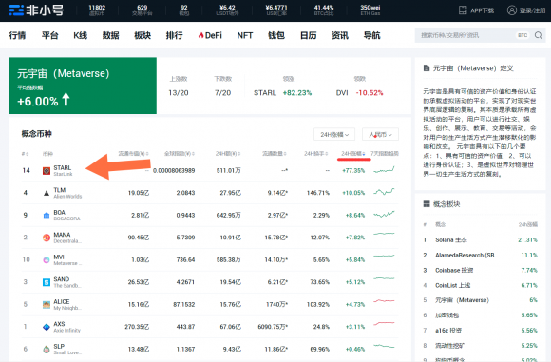
Task: Open the TLM 7-day trend sparkline
Action: 384,192
